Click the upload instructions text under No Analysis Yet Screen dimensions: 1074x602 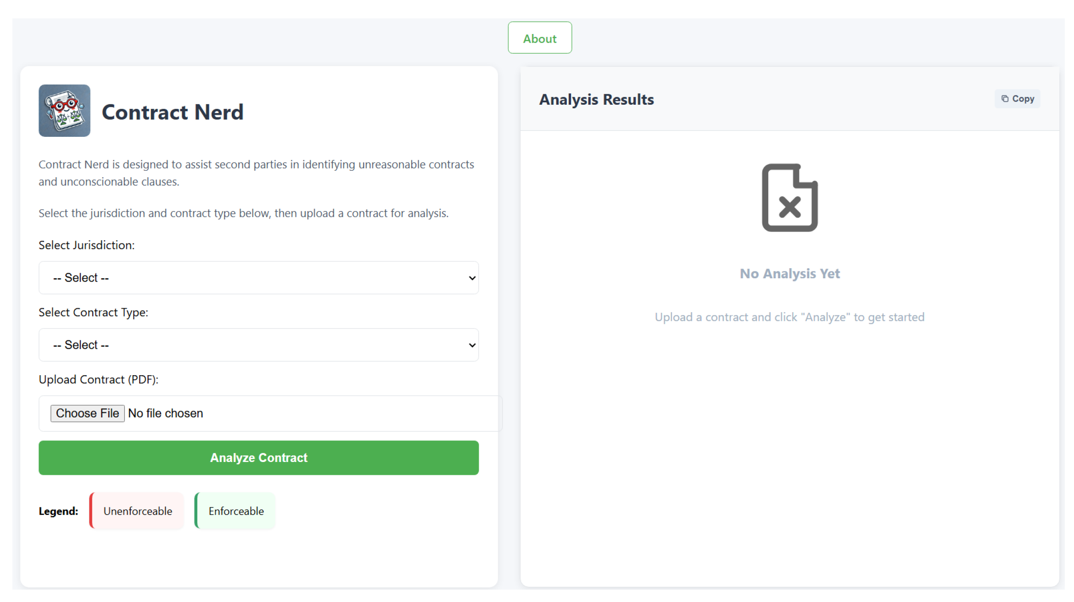(789, 316)
